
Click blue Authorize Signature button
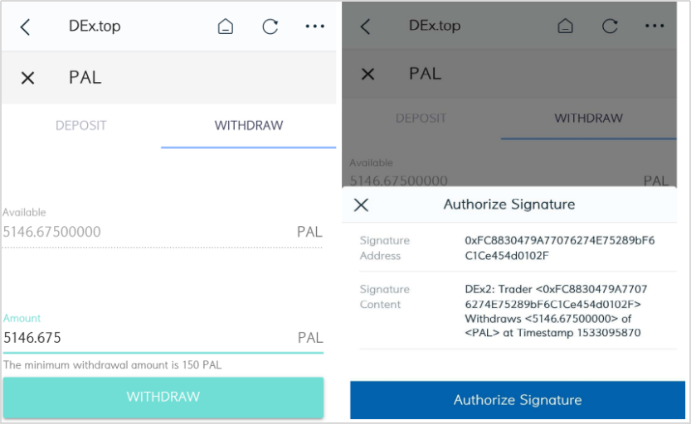click(518, 400)
